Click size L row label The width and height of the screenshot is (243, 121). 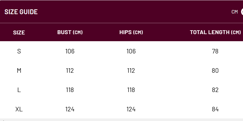coord(19,90)
